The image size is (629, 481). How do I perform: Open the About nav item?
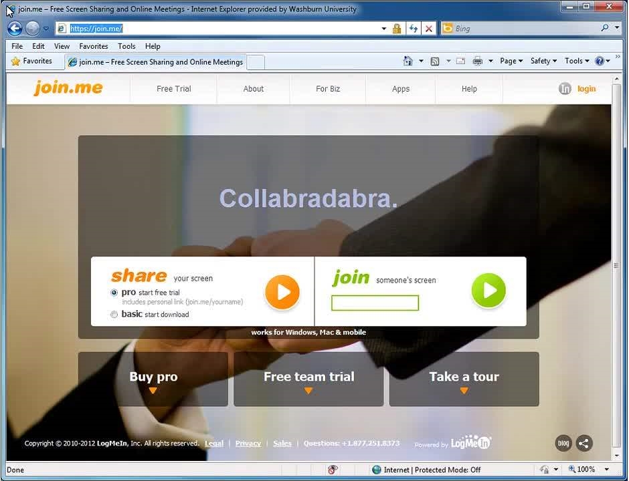(x=254, y=89)
